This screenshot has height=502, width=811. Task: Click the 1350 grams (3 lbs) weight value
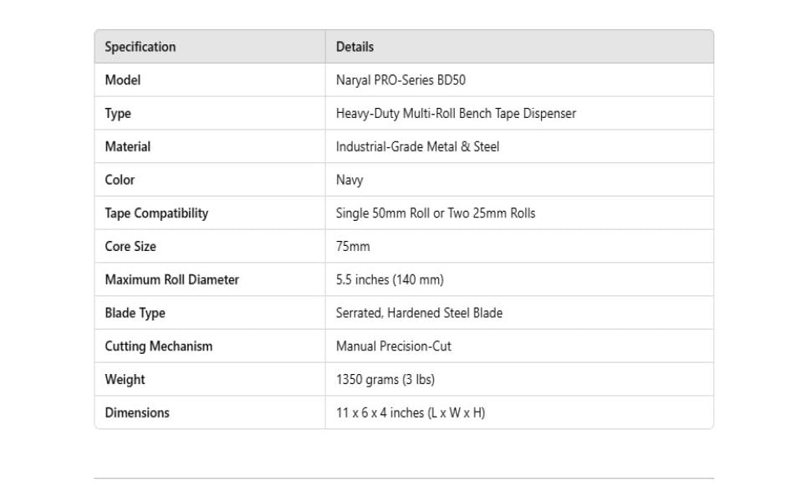[385, 380]
